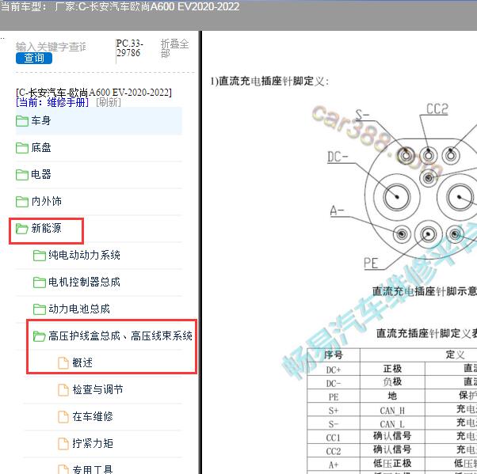Click the 序号 table header

[x=334, y=355]
